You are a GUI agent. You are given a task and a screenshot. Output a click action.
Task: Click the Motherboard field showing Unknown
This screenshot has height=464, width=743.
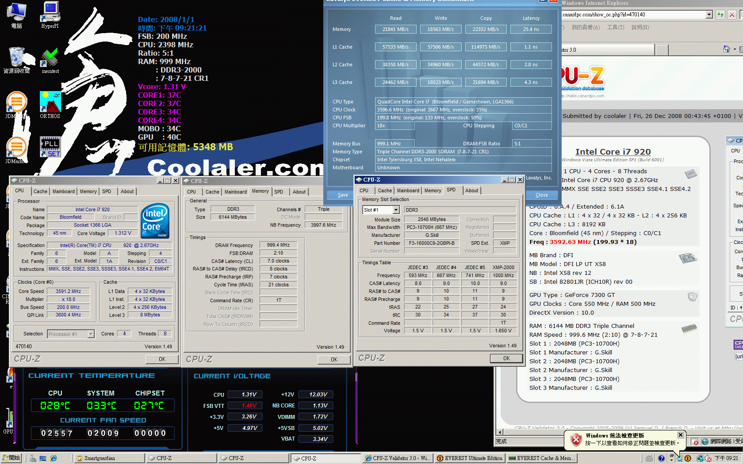pos(463,167)
